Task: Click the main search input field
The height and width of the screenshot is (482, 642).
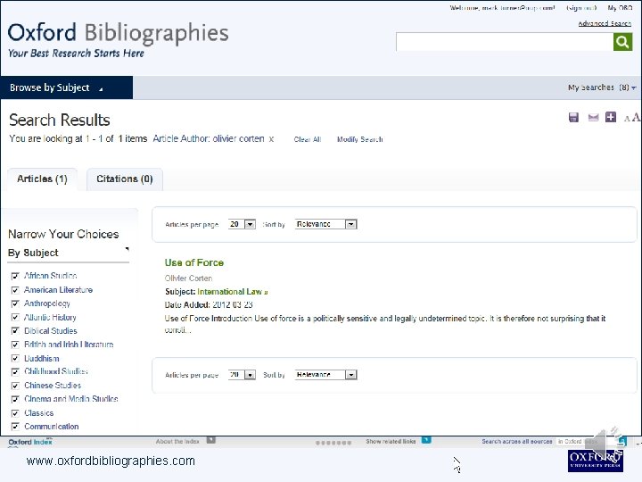Action: (505, 42)
